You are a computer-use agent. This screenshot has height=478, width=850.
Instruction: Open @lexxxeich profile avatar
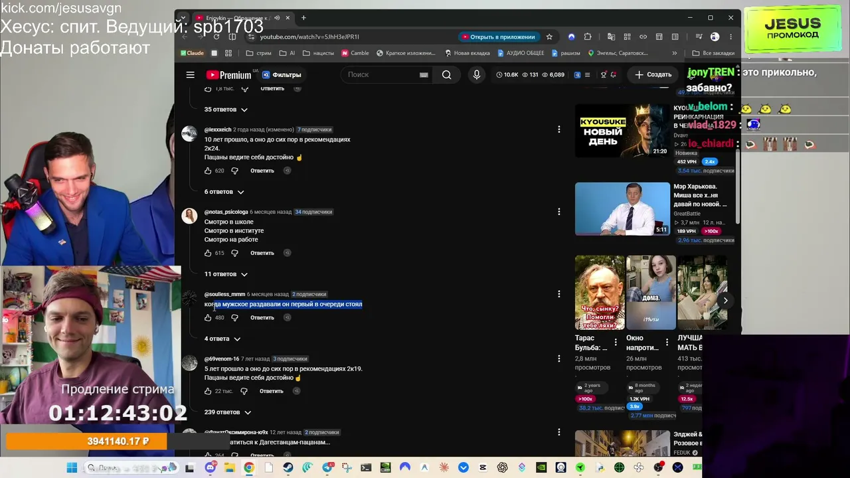(x=189, y=133)
